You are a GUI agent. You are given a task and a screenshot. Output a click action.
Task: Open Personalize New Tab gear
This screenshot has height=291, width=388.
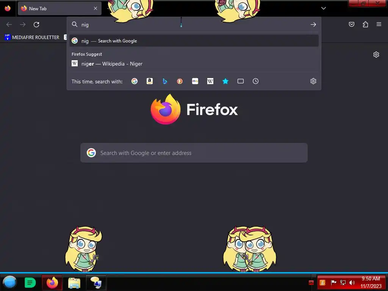click(x=376, y=55)
